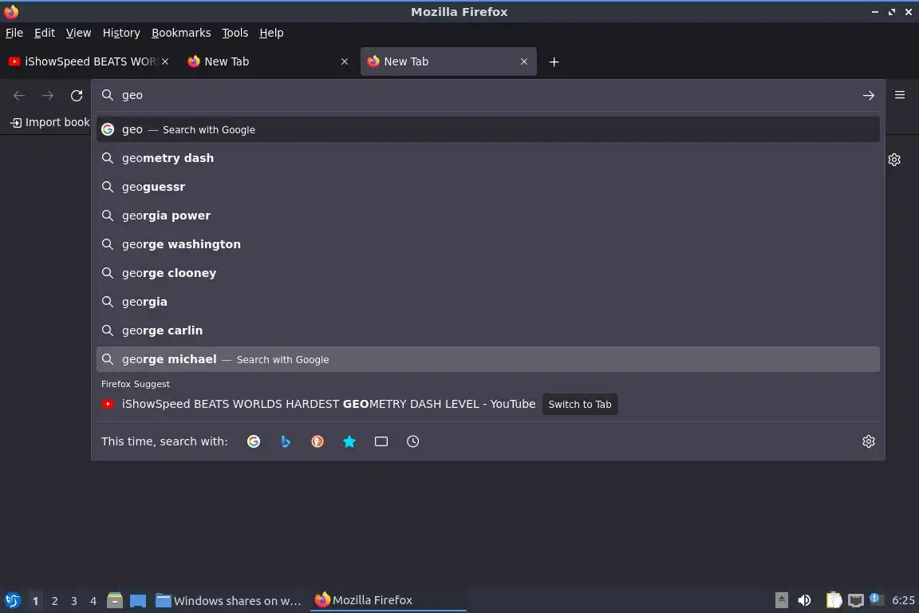Open the eject media tray icon
Viewport: 919px width, 613px height.
click(781, 600)
